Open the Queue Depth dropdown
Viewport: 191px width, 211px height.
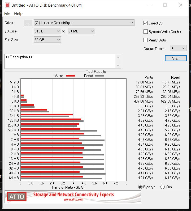click(x=178, y=48)
